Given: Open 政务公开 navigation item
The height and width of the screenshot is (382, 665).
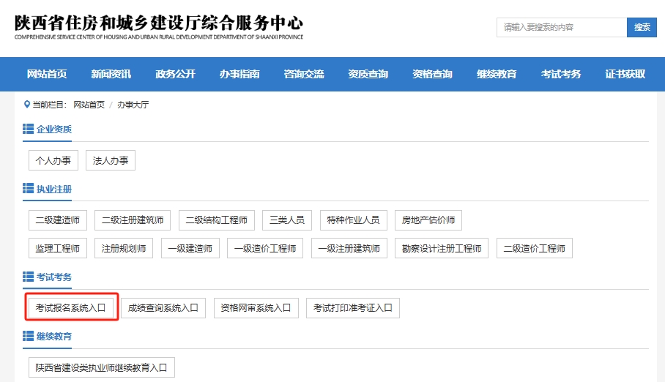Looking at the screenshot, I should pyautogui.click(x=175, y=74).
